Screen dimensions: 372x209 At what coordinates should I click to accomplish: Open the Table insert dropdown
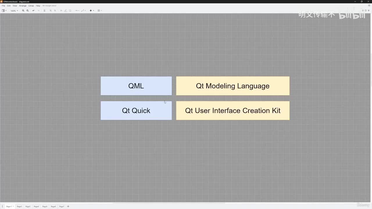100,11
